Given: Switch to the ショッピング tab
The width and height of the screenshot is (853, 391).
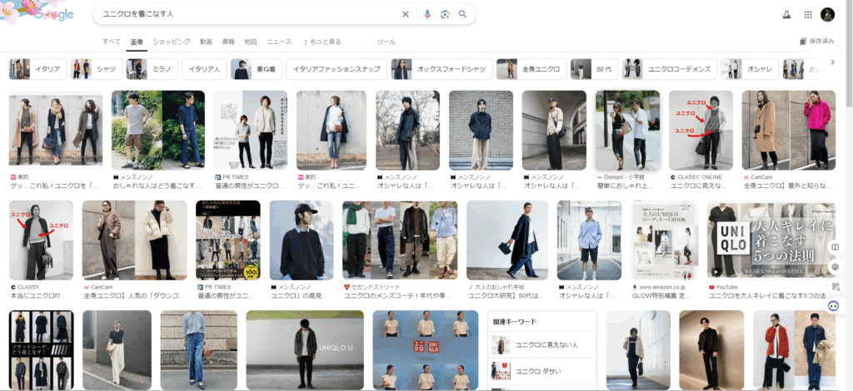Looking at the screenshot, I should click(171, 42).
